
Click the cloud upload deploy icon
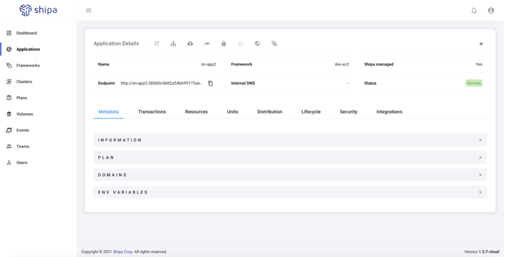(190, 43)
